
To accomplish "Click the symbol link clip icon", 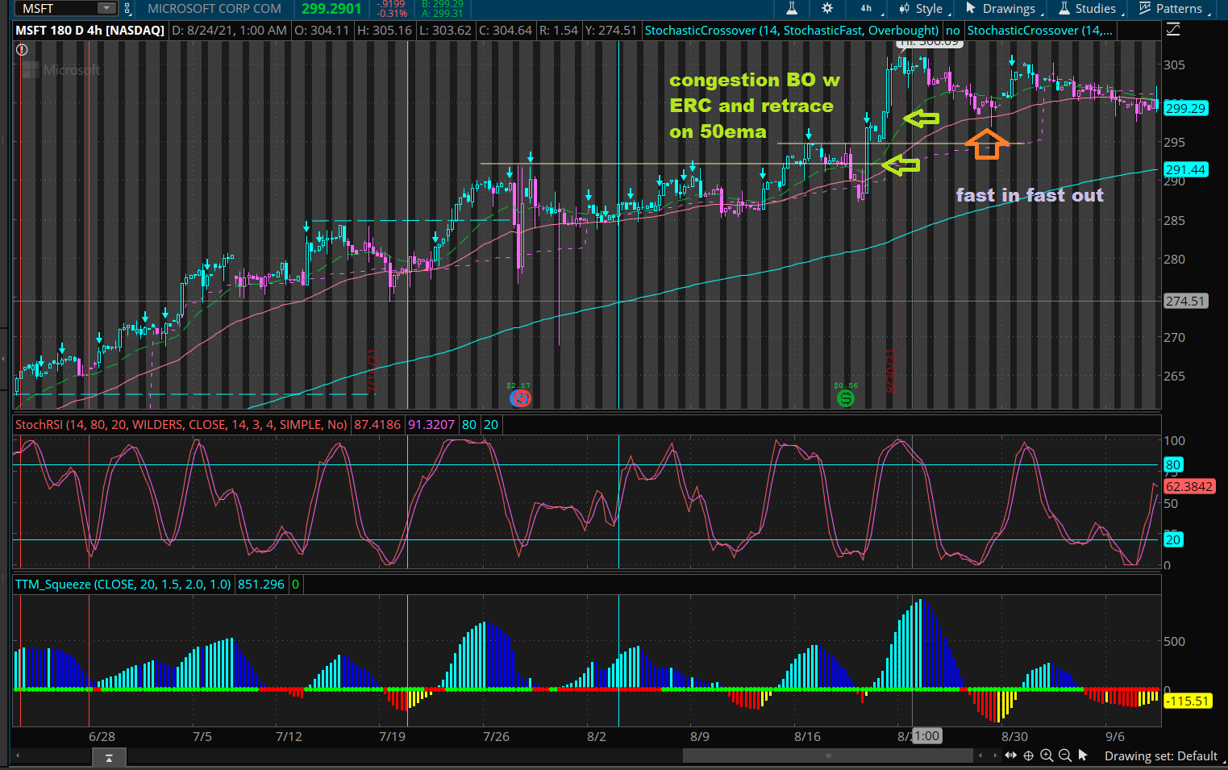I will [127, 9].
